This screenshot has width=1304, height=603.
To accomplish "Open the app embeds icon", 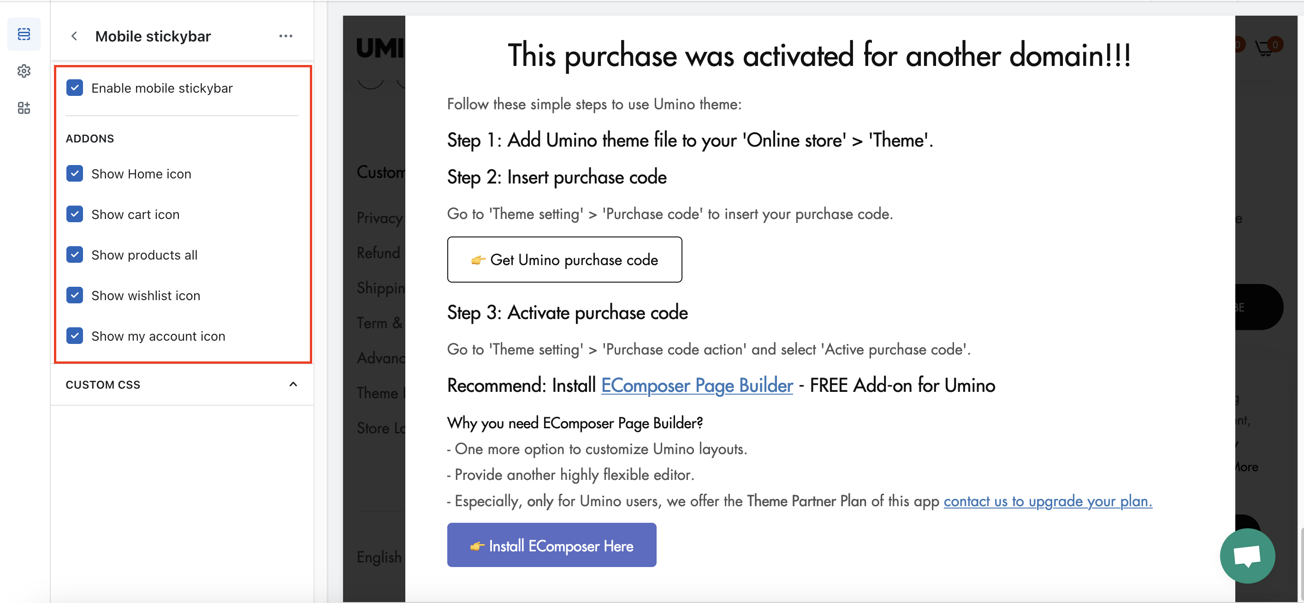I will tap(24, 108).
